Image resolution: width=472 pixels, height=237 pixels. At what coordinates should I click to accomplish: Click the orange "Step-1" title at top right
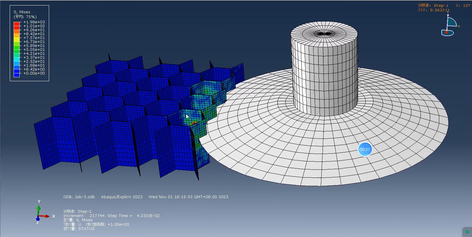[x=441, y=5]
